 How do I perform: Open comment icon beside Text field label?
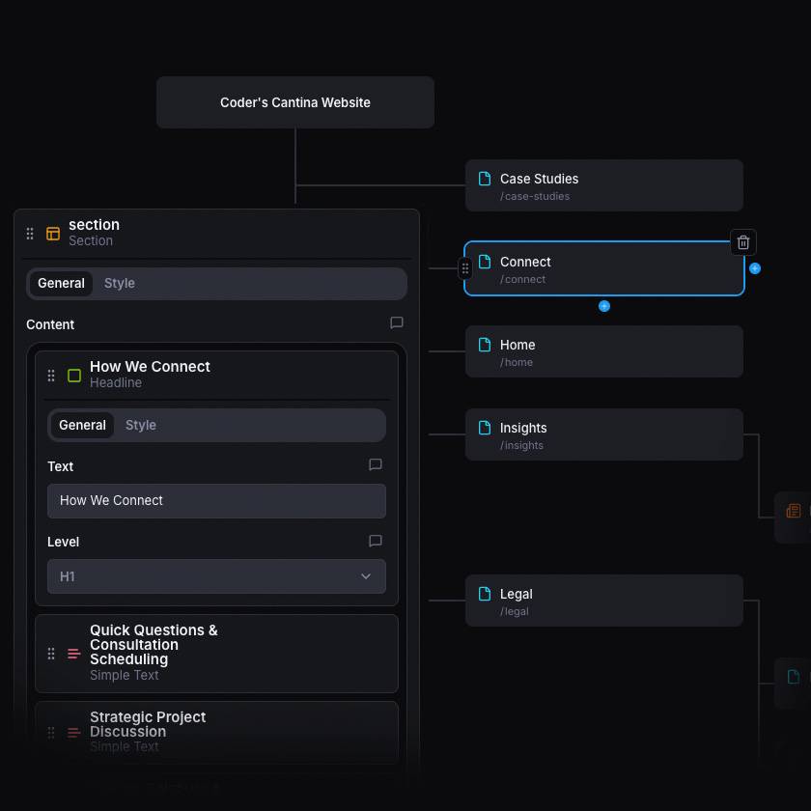point(376,465)
